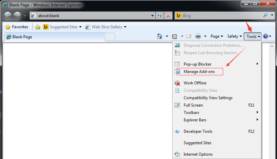Select Reopen Last Browsing Session
Image resolution: width=277 pixels, height=159 pixels.
point(217,53)
